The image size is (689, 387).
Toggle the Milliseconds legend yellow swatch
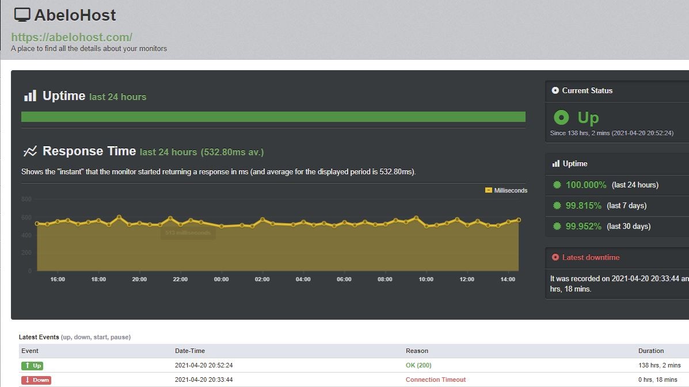[488, 190]
